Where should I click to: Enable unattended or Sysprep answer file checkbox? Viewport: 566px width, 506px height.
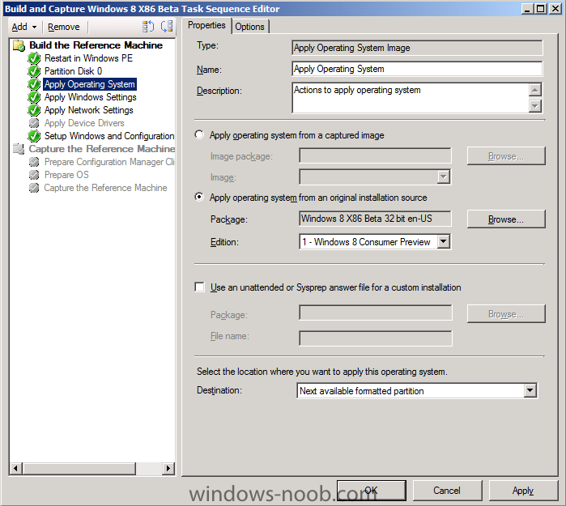coord(199,287)
